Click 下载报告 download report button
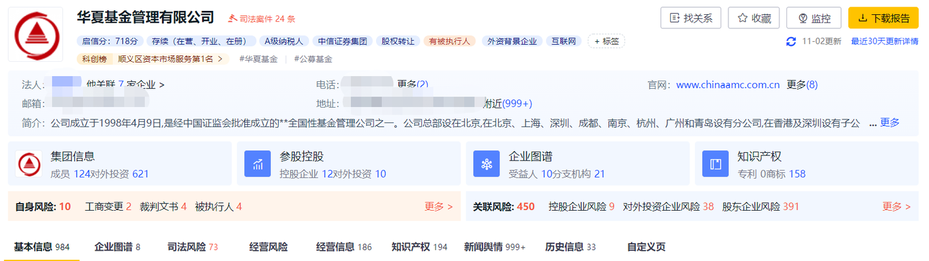This screenshot has height=261, width=929. 883,18
